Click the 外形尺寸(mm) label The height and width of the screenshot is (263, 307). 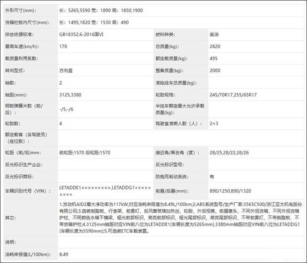(x=20, y=10)
